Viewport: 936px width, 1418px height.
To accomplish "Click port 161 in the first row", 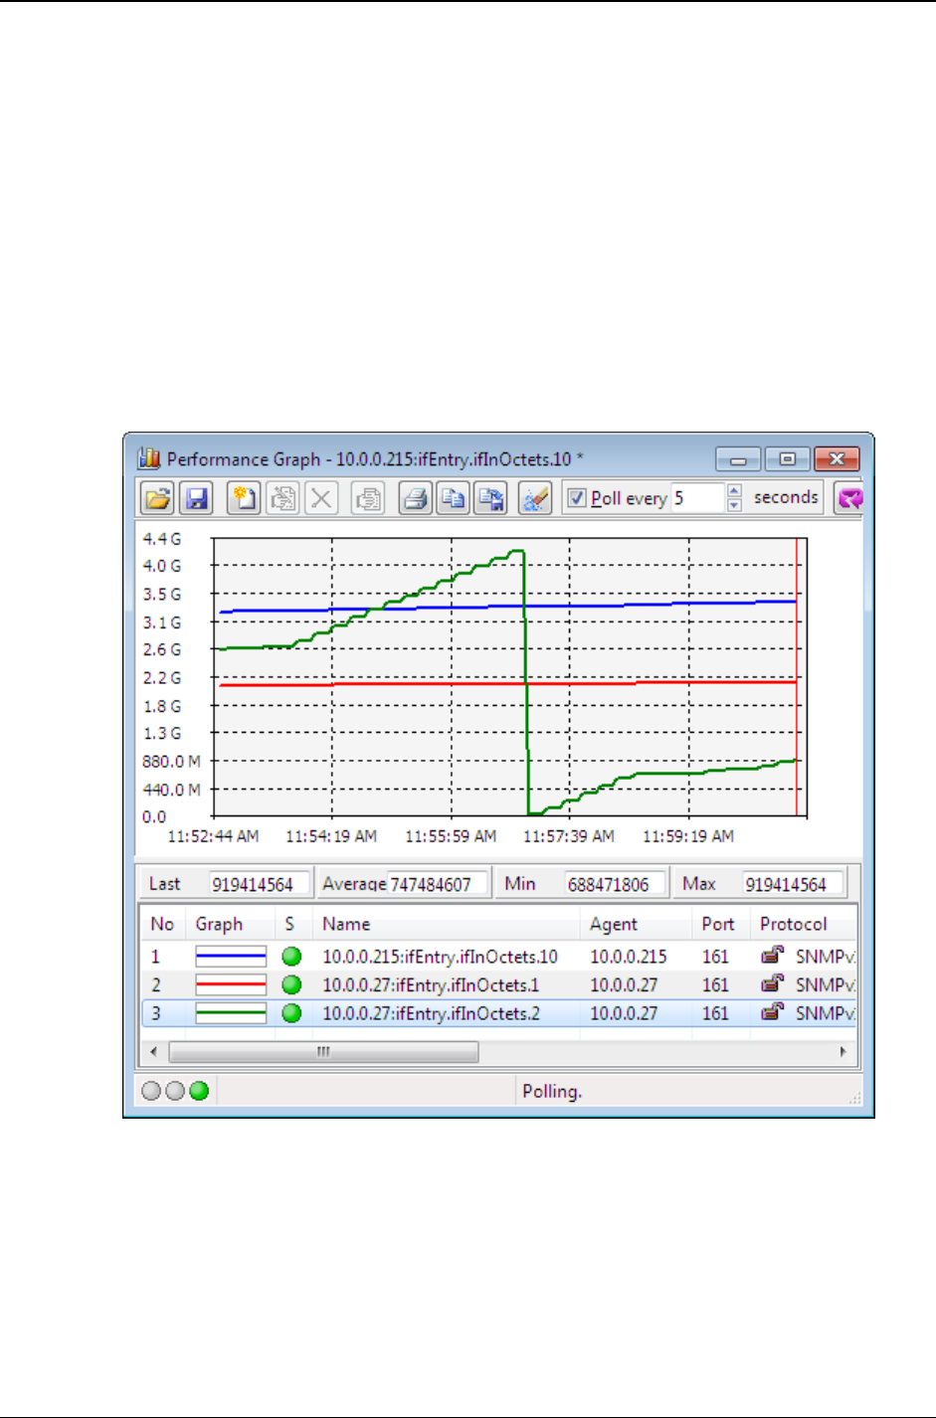I will (715, 957).
